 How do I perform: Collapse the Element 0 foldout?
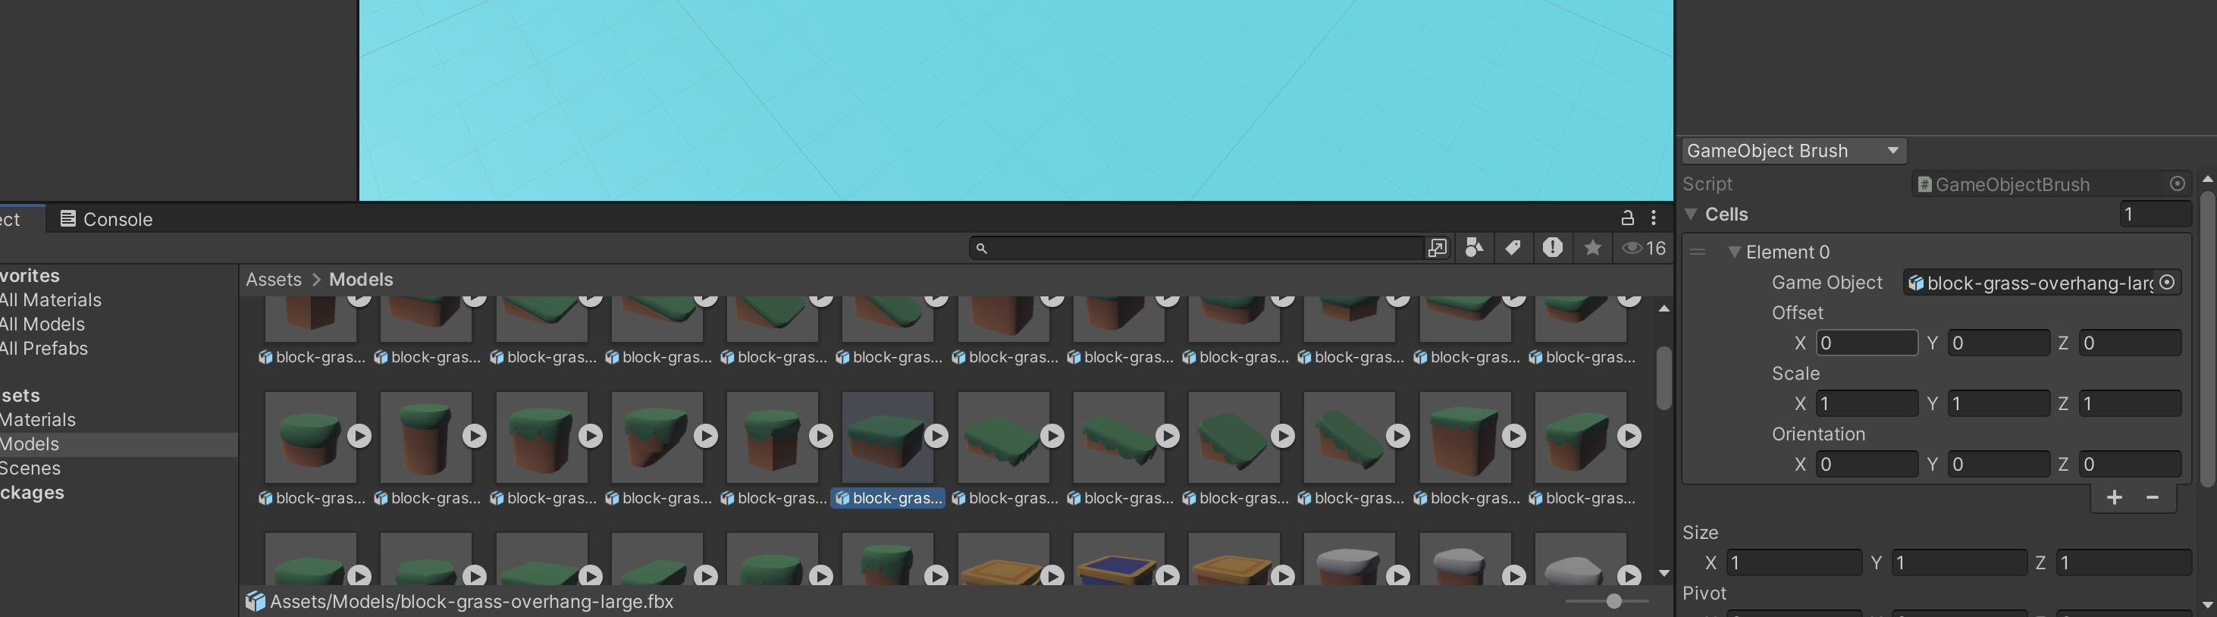click(1734, 252)
